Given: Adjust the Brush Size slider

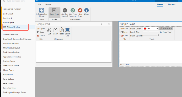Looking at the screenshot, I should point(151,32).
